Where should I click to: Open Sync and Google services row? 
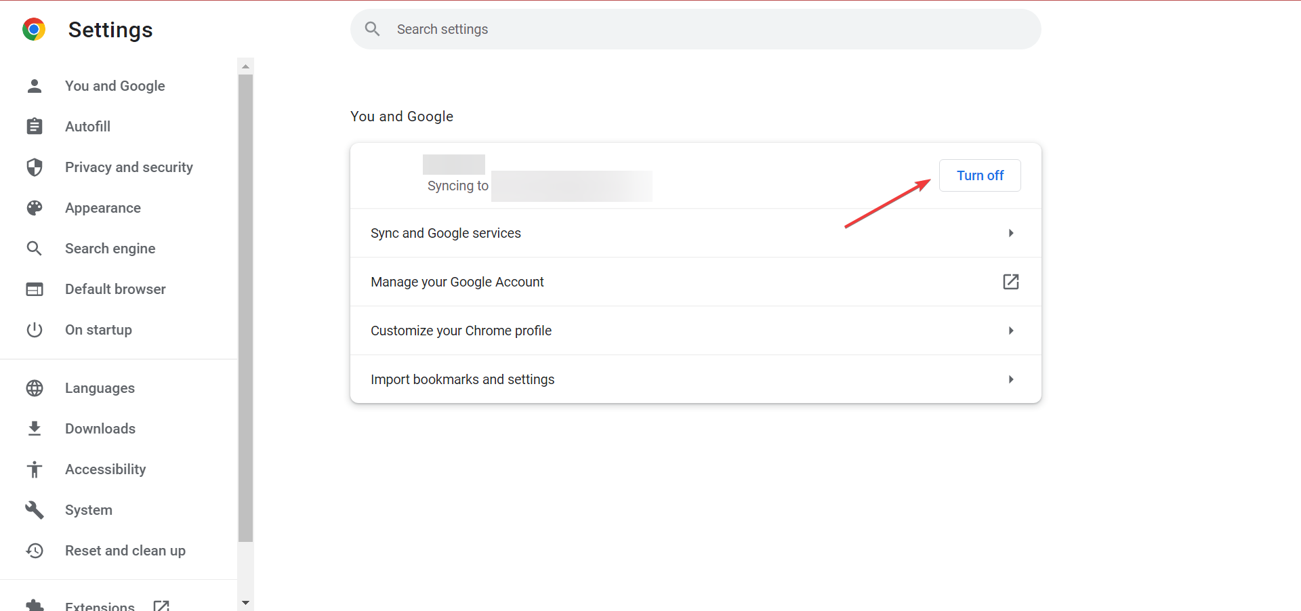(695, 233)
